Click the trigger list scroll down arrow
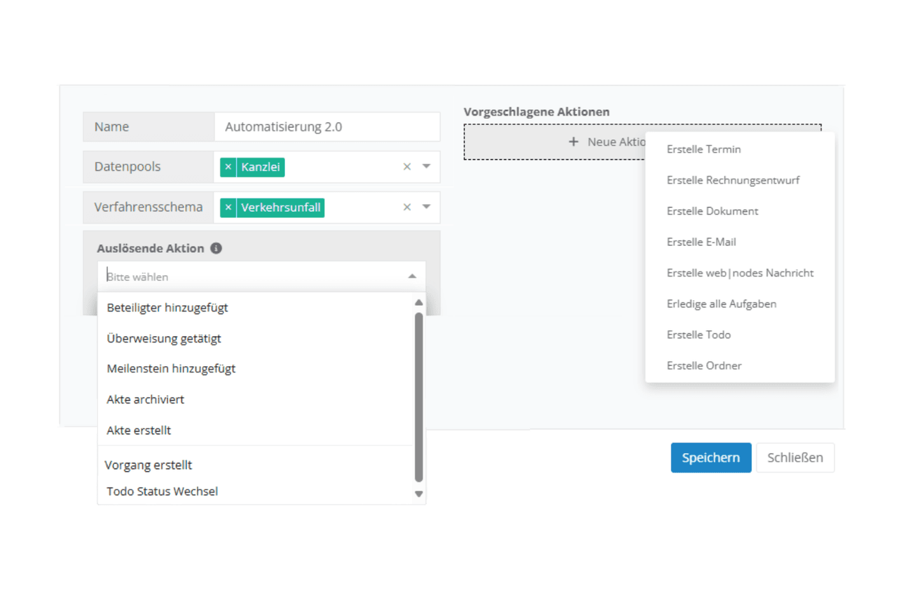The width and height of the screenshot is (901, 600). click(x=418, y=494)
